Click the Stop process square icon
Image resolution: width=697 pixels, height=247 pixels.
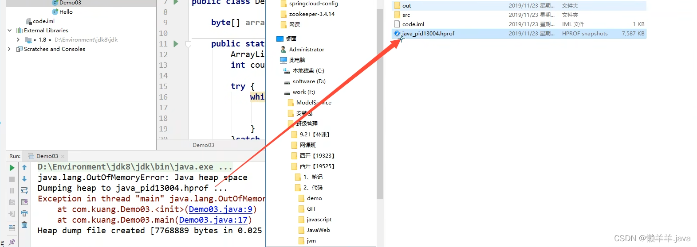12,179
